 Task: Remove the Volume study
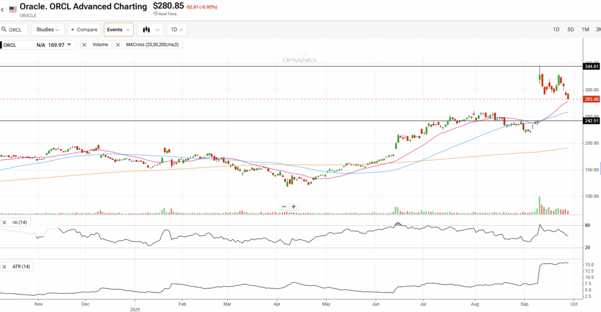tap(85, 45)
